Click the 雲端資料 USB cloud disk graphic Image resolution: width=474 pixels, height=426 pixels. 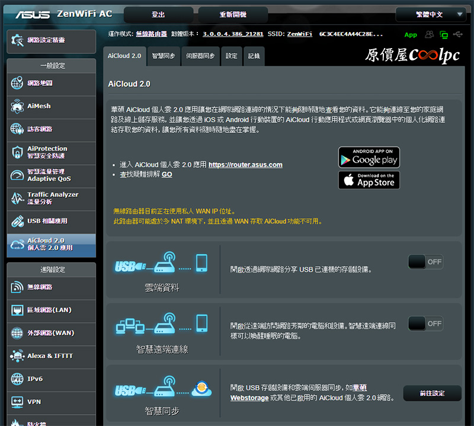(161, 262)
